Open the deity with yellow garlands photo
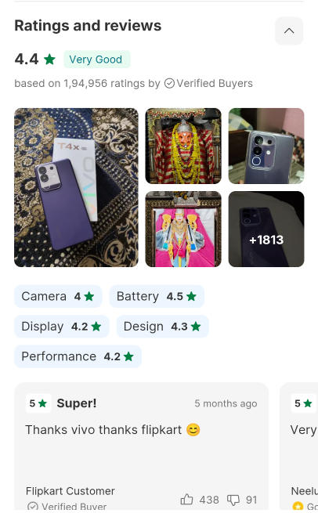The image size is (318, 513). click(x=183, y=146)
